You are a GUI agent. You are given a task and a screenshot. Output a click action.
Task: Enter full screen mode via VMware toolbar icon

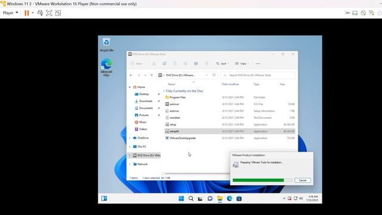(x=49, y=13)
